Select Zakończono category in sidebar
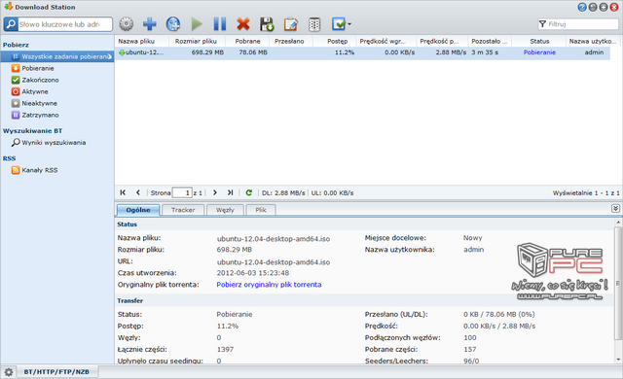This screenshot has height=379, width=623. point(40,80)
